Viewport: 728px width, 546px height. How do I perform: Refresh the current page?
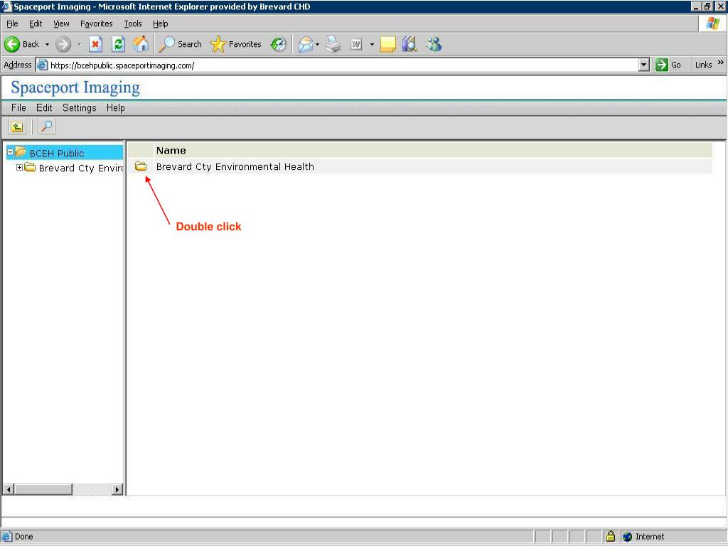[x=119, y=45]
